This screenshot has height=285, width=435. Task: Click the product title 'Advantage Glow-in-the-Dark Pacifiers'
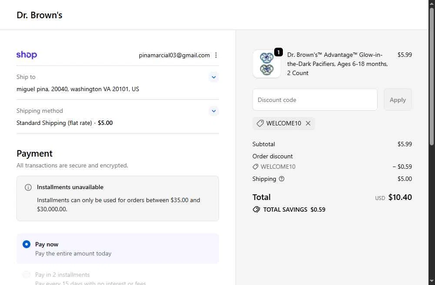[337, 64]
